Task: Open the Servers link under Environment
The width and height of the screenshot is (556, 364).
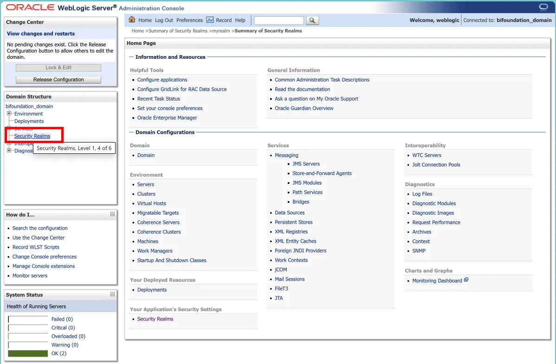Action: tap(146, 184)
